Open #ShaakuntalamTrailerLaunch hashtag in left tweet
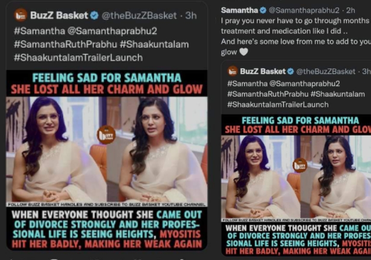371x260 pixels. click(78, 58)
